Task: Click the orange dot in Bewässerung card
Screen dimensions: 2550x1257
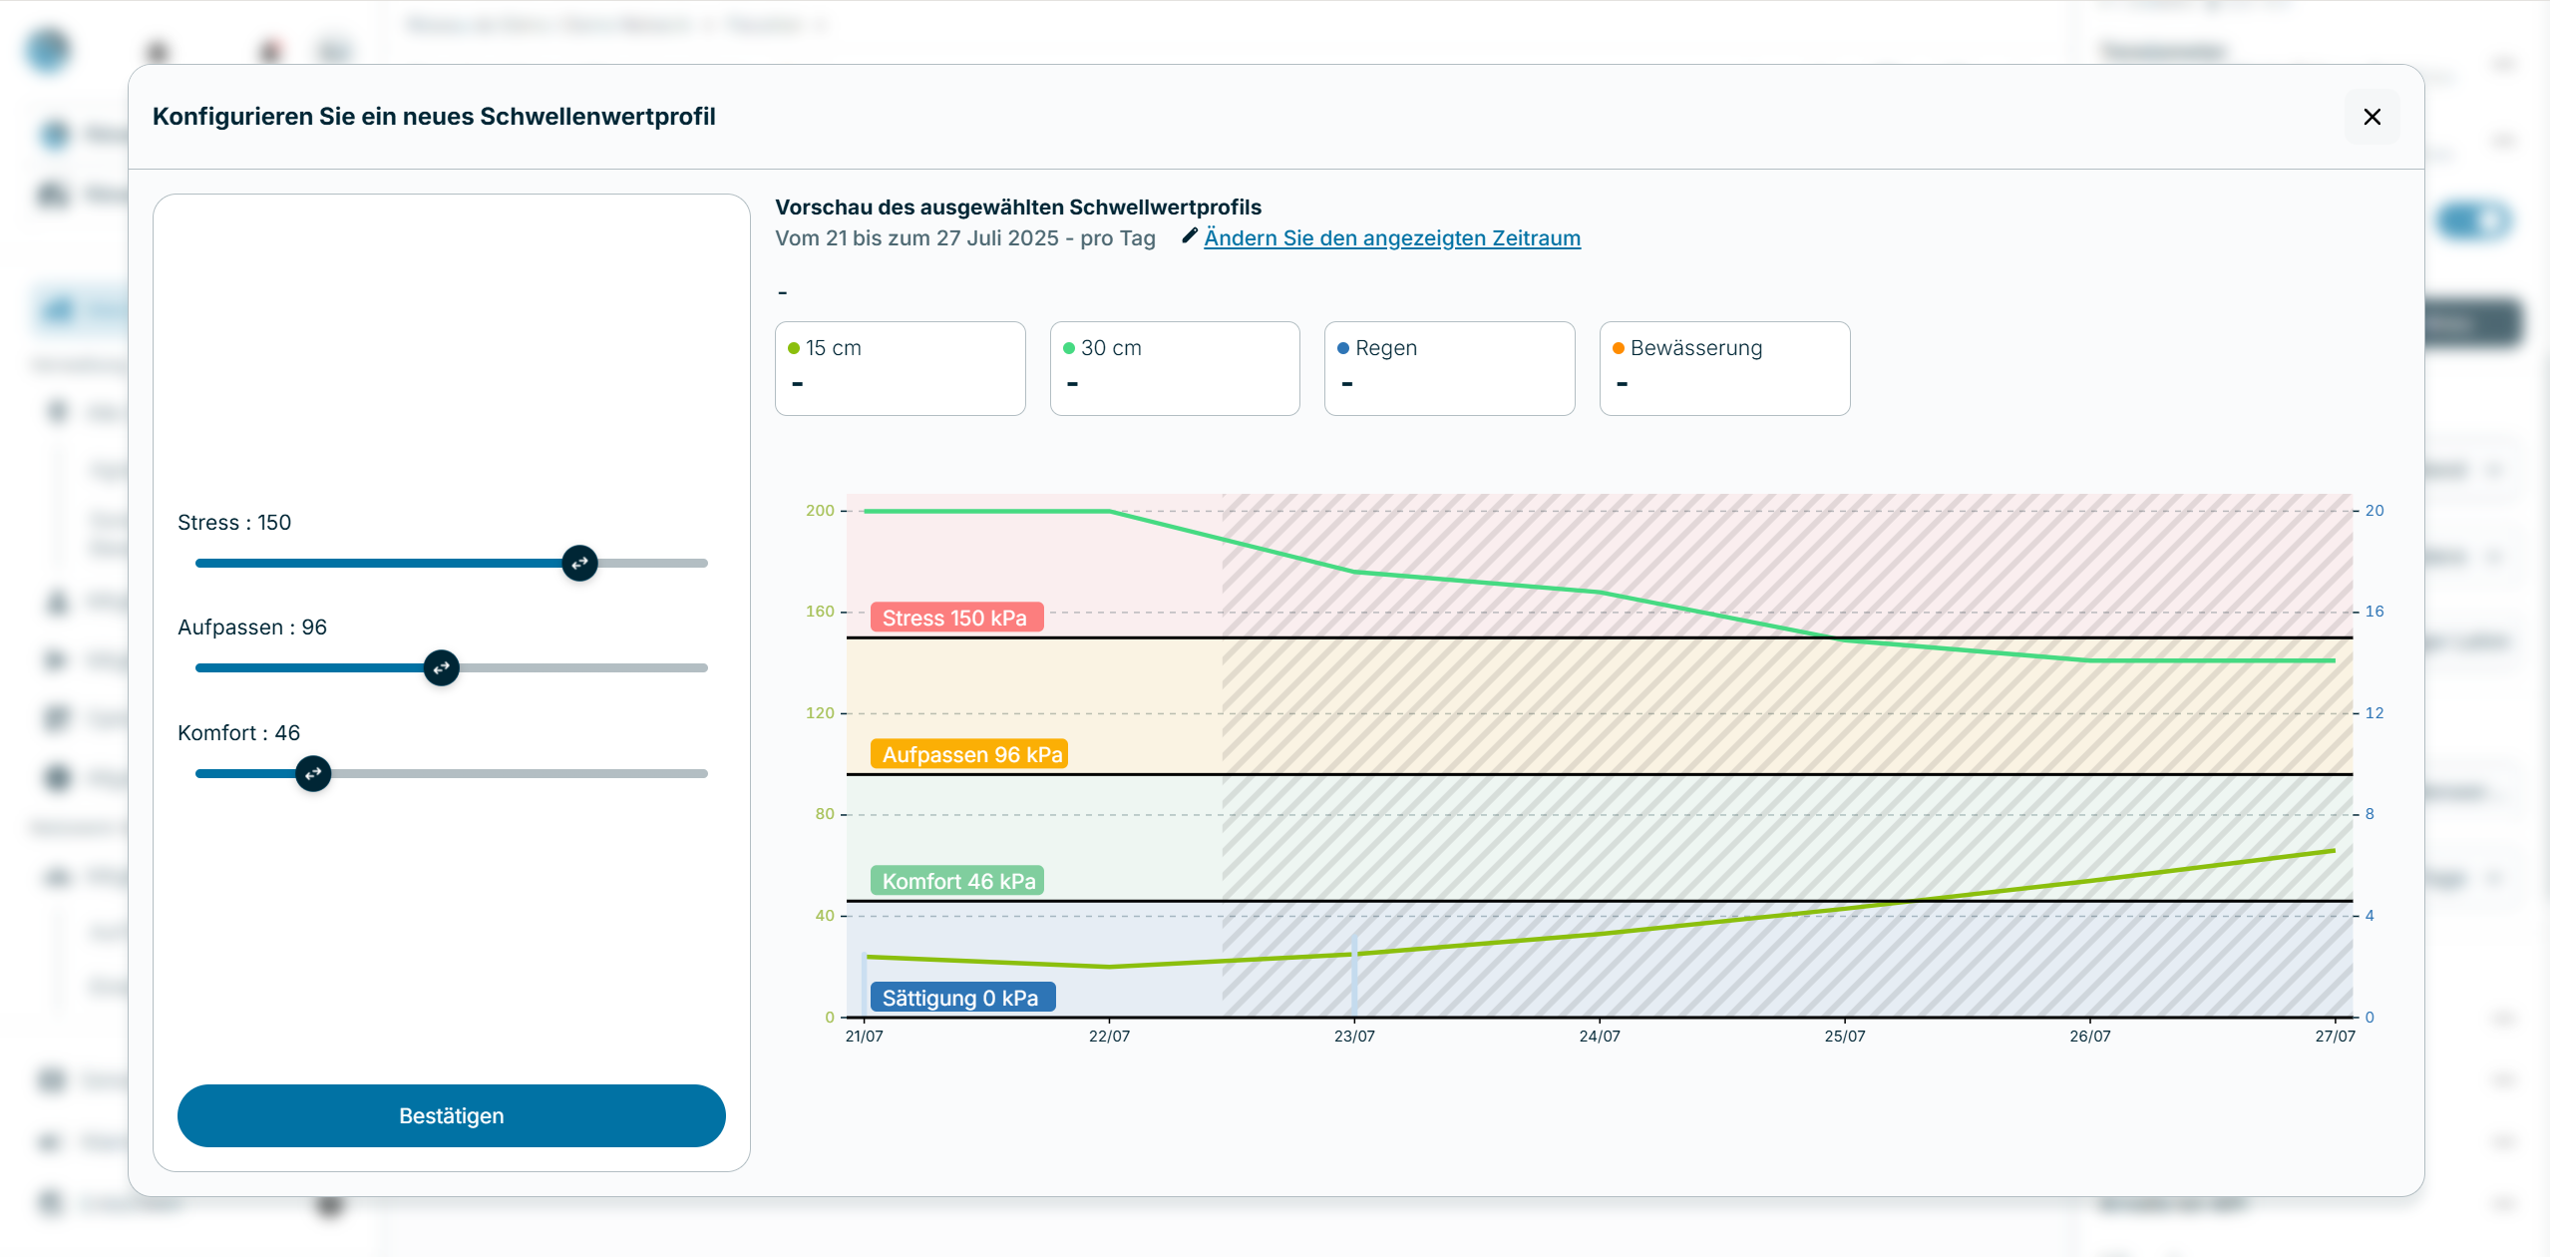Action: pyautogui.click(x=1619, y=348)
